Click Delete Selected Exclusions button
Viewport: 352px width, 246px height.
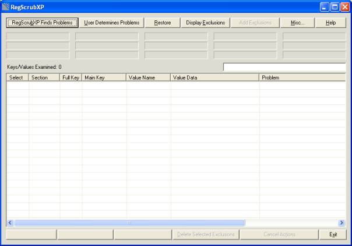(206, 234)
